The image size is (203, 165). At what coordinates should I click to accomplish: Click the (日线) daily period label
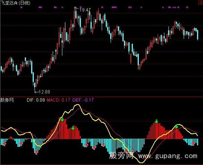[x=24, y=3]
